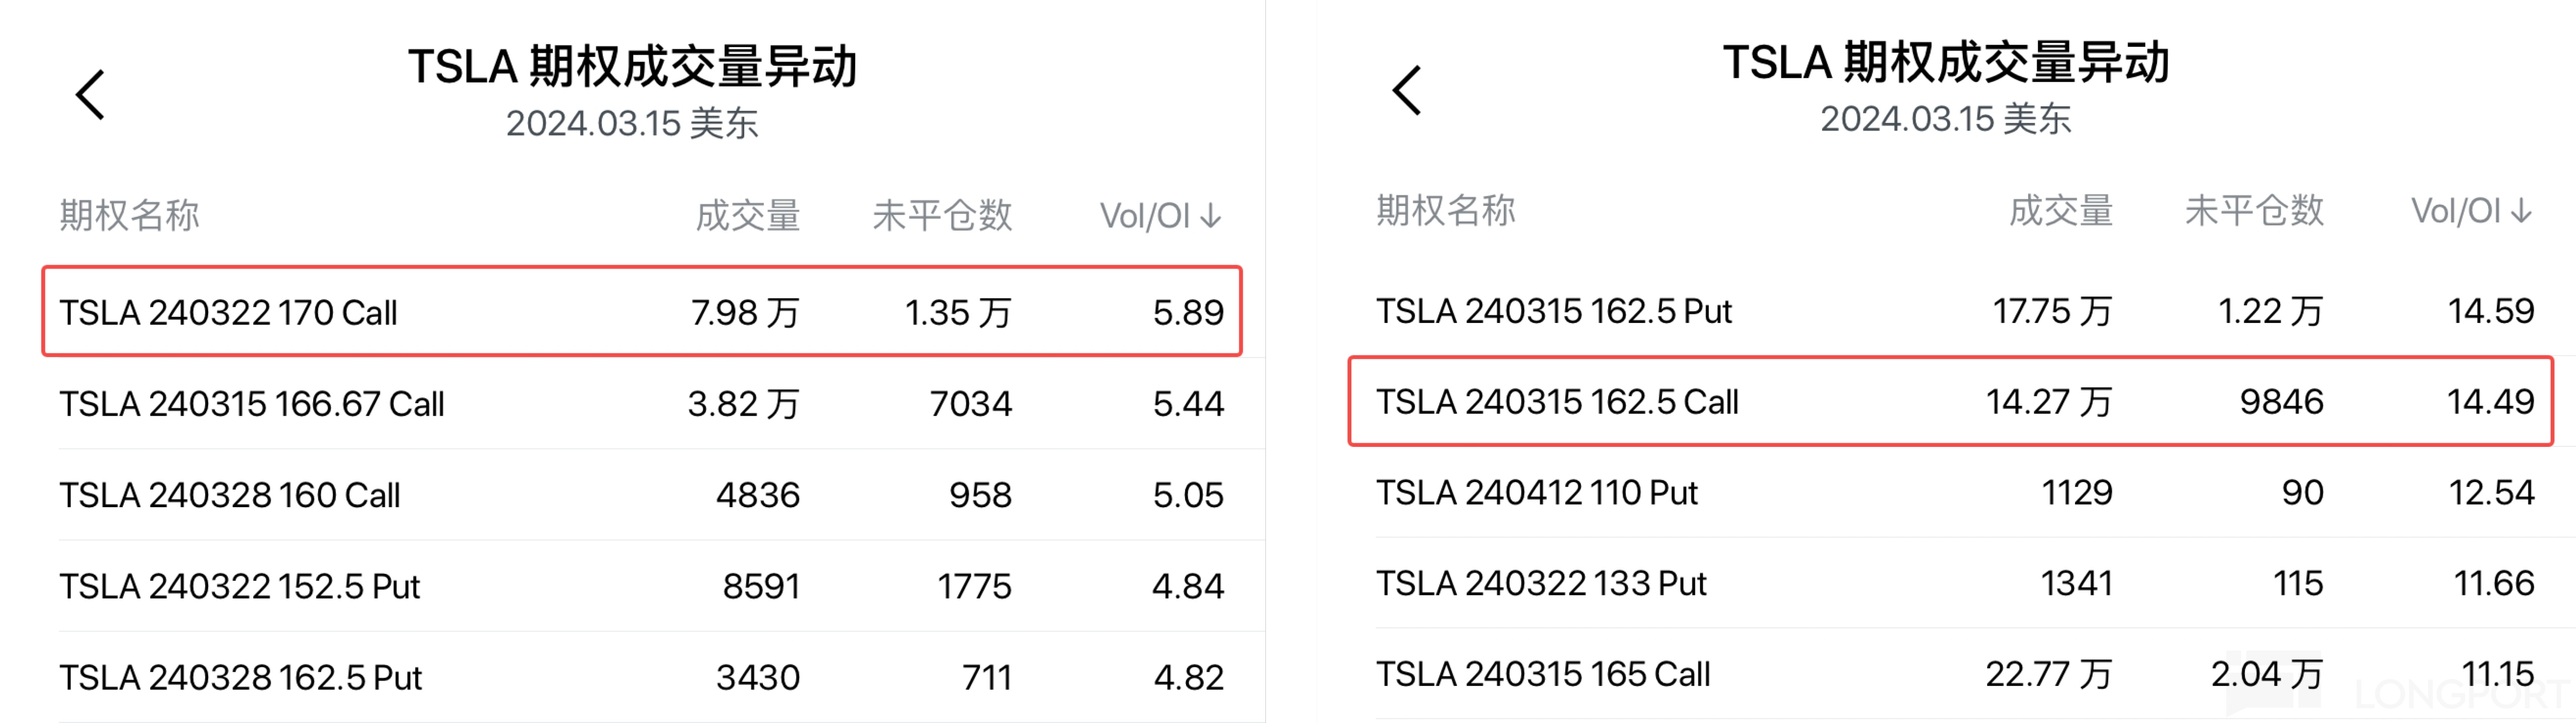
Task: Sort by Vol/OI in left panel
Action: pyautogui.click(x=1161, y=216)
